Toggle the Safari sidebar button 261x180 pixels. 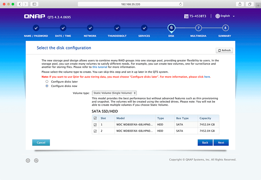tap(34, 4)
